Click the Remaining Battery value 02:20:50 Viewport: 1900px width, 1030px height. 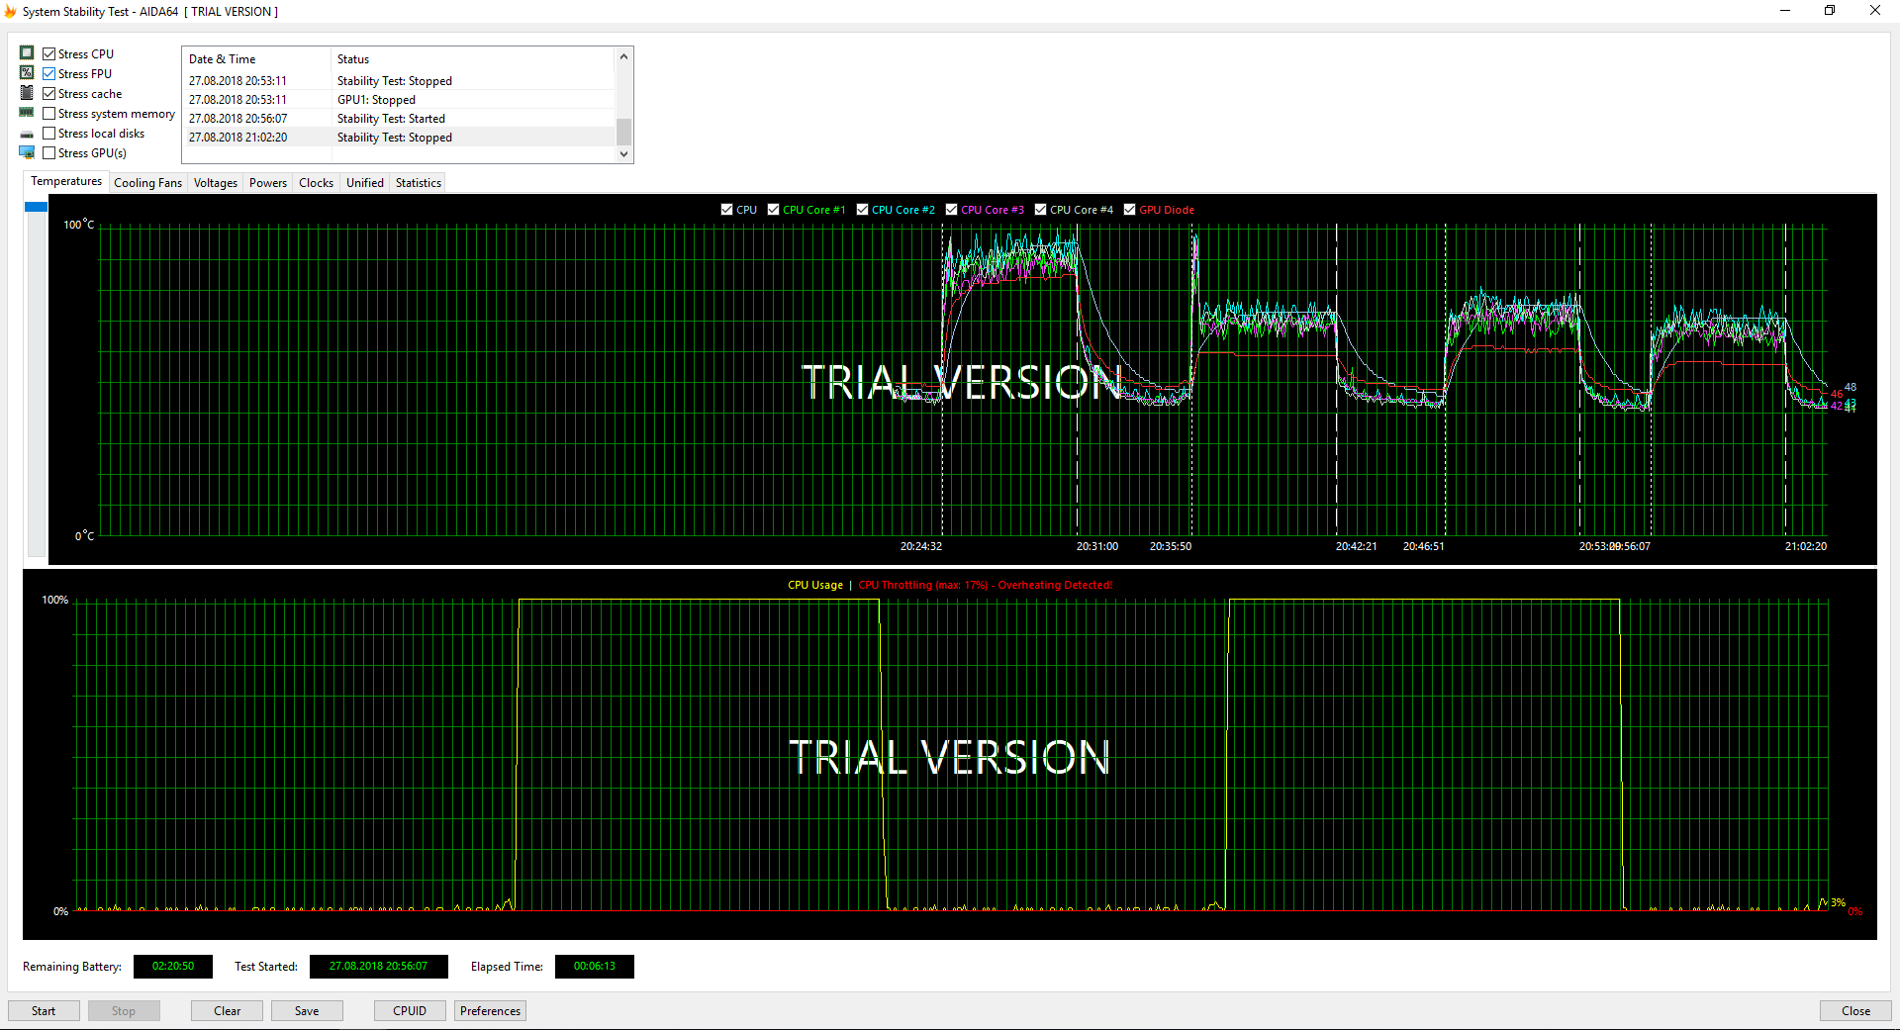click(173, 967)
